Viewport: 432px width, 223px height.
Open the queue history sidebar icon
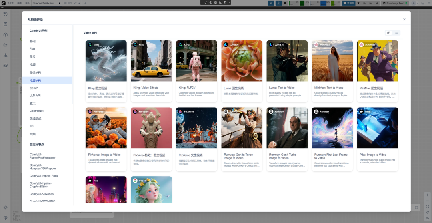[5, 14]
